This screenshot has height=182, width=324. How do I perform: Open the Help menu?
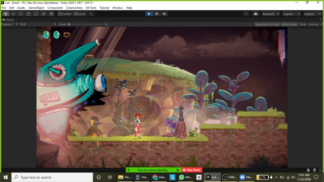[129, 8]
